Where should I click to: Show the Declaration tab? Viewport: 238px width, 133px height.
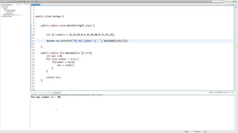tap(49, 93)
